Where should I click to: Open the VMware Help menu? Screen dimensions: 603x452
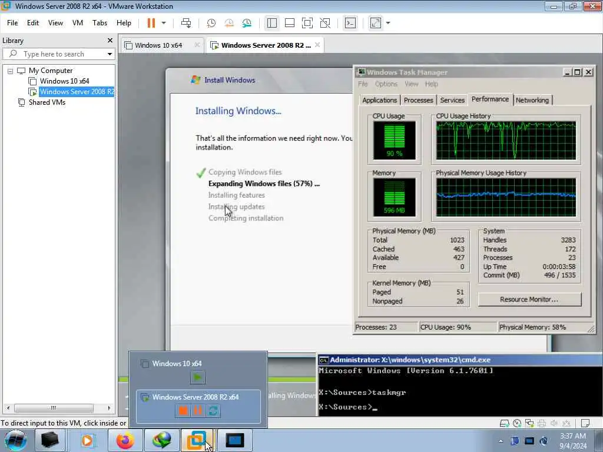(x=124, y=23)
